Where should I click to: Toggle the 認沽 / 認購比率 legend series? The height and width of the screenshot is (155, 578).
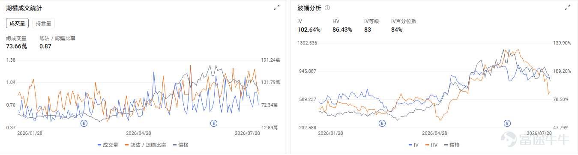[145, 145]
